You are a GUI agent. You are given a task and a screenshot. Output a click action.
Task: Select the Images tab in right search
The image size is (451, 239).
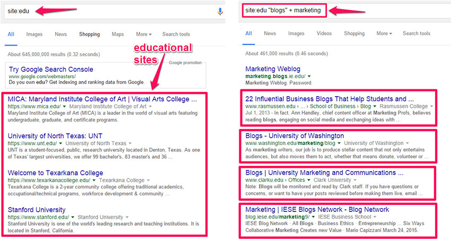coord(296,33)
